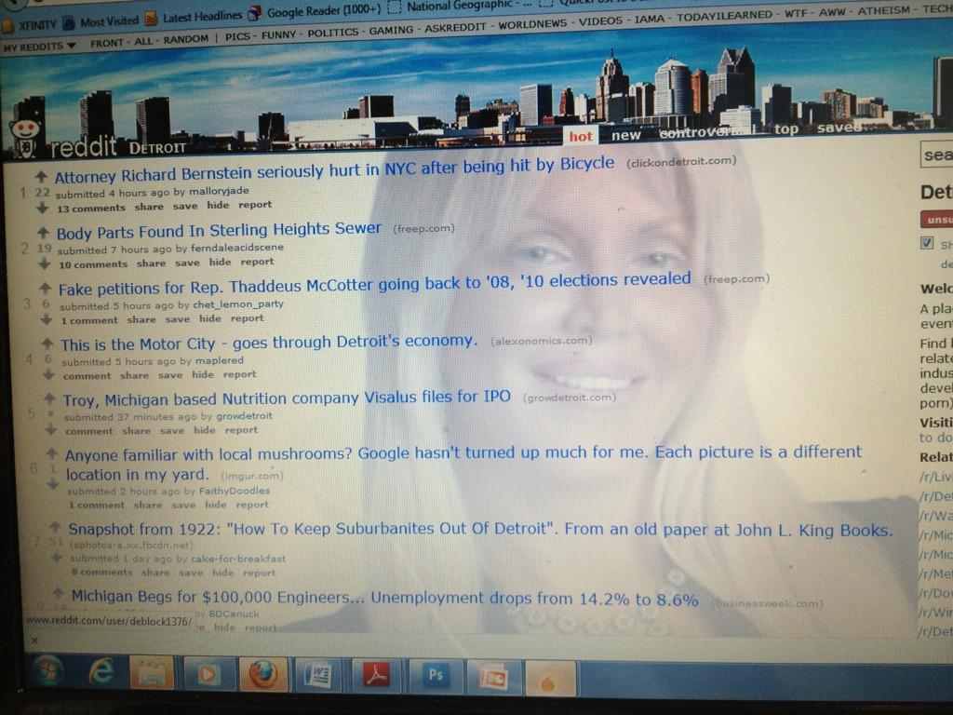The width and height of the screenshot is (953, 715).
Task: Switch to Firefox on the taskbar
Action: (262, 676)
